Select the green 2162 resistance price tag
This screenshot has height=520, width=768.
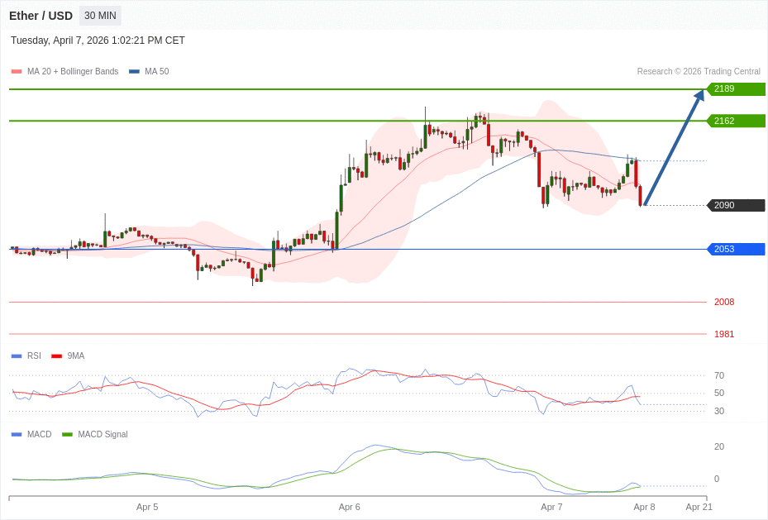tap(736, 121)
